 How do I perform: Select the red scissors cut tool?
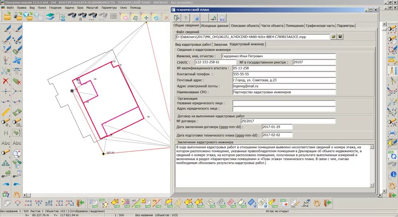(6, 71)
